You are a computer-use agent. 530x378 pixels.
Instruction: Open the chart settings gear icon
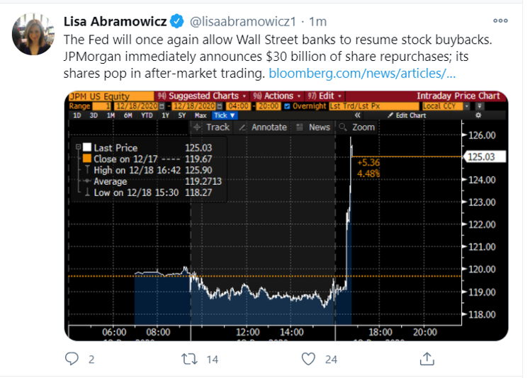[x=478, y=115]
